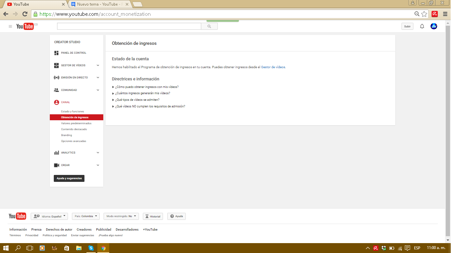Click the Analytics bar chart icon
The image size is (452, 253).
56,153
